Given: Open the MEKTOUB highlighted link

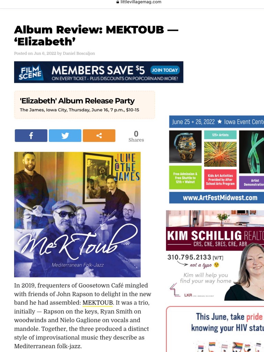Looking at the screenshot, I should click(x=98, y=302).
